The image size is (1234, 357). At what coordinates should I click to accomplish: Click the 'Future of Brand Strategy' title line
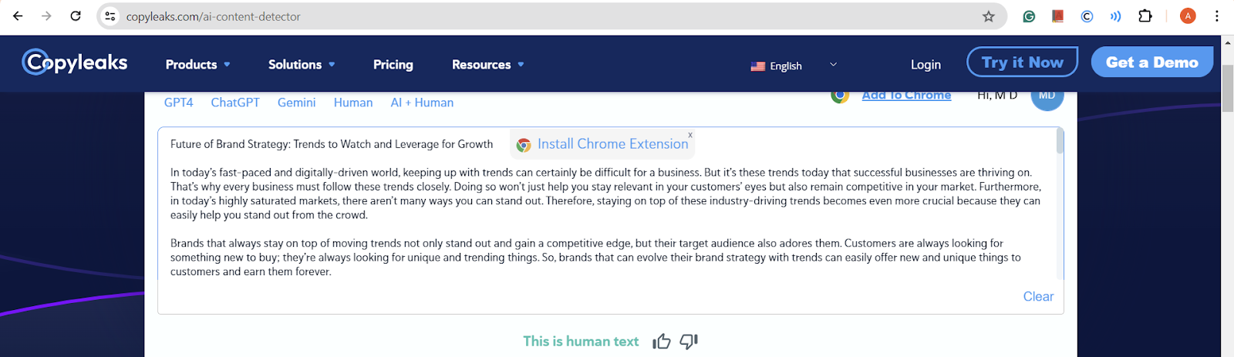tap(332, 144)
